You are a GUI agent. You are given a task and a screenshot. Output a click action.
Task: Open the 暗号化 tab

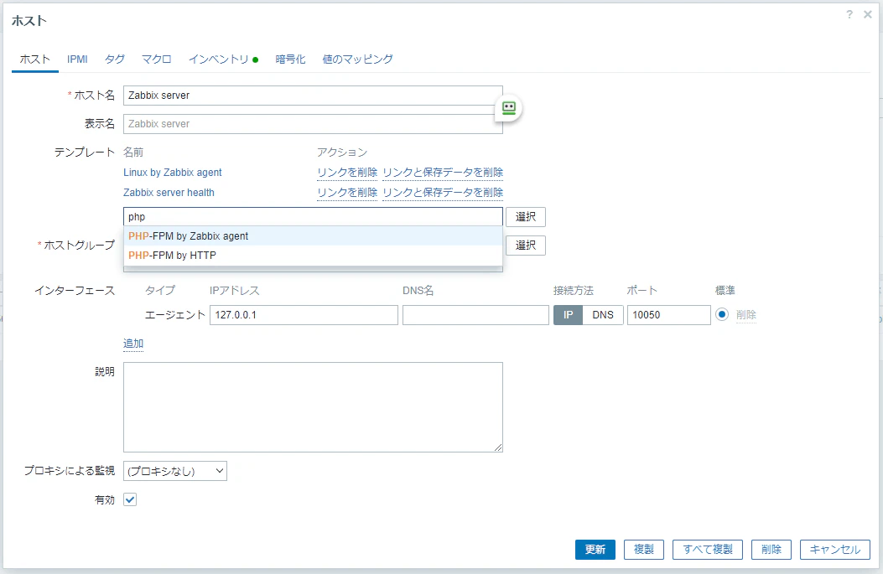coord(290,59)
